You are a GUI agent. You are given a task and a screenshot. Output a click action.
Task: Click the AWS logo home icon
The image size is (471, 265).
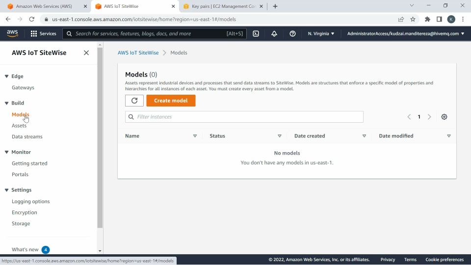(12, 33)
